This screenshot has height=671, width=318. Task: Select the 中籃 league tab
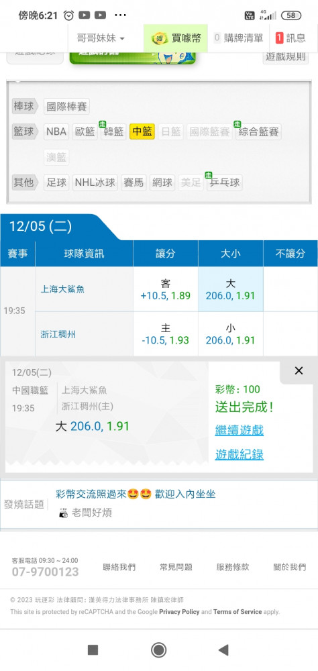click(142, 132)
